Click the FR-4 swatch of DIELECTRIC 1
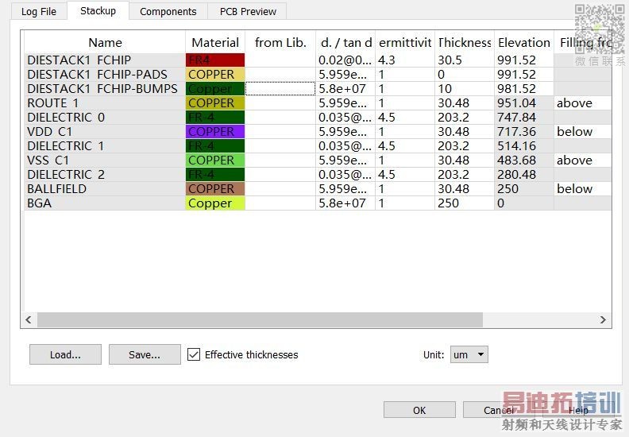Viewport: 629px width, 437px height. pos(215,145)
